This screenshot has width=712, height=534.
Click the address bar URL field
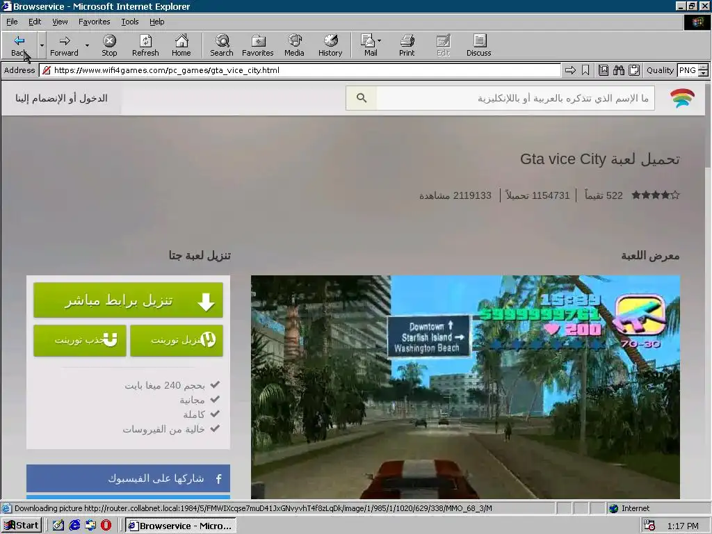pyautogui.click(x=300, y=70)
